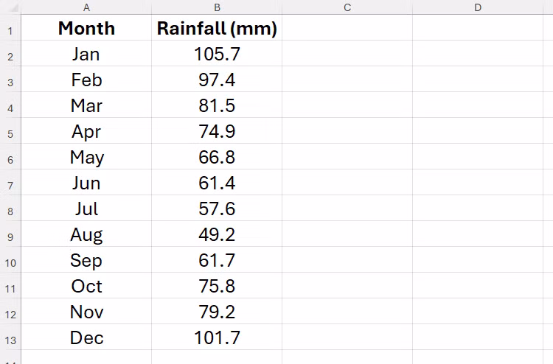Select column A header
Screen dimensions: 553x364
87,7
